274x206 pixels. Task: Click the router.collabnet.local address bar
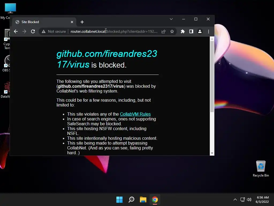[x=114, y=32]
